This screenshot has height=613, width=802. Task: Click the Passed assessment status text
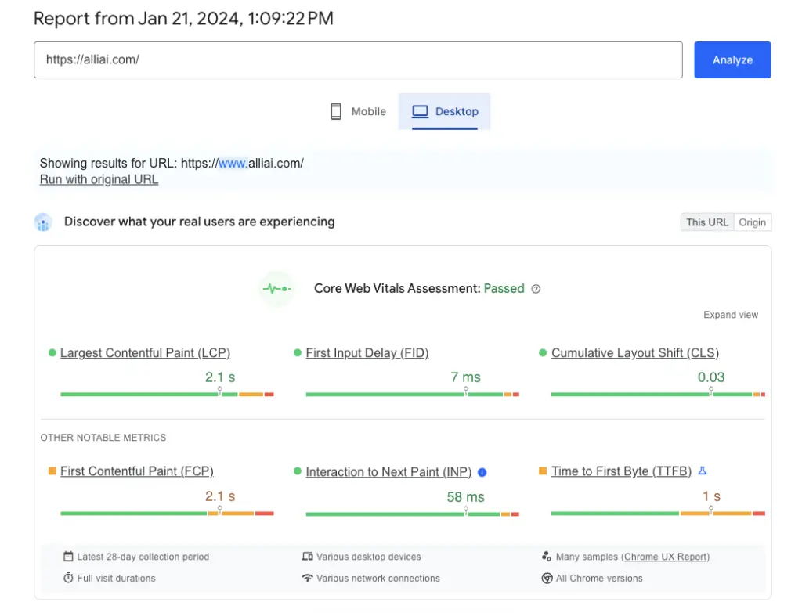tap(504, 289)
